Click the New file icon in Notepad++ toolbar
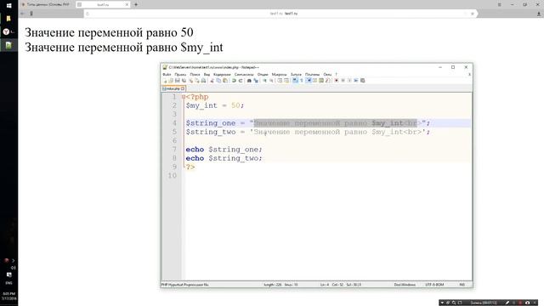Image resolution: width=544 pixels, height=306 pixels. point(166,81)
